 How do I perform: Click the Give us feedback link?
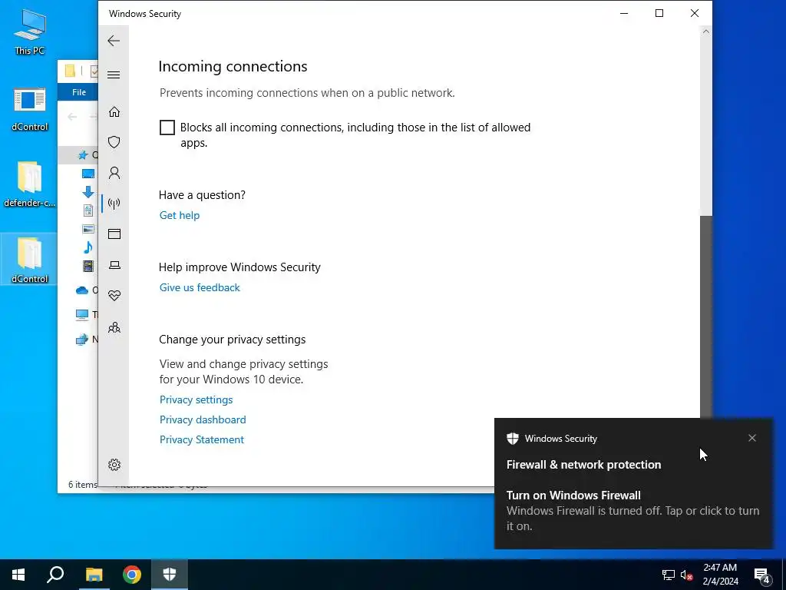point(200,287)
